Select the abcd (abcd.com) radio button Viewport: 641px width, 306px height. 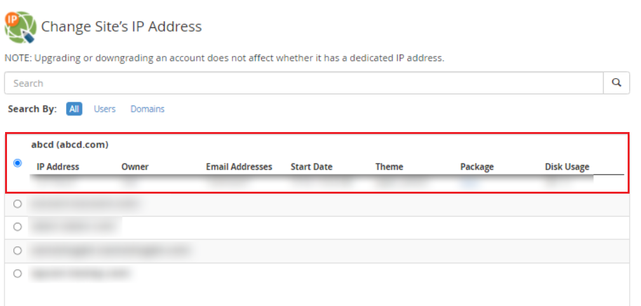pos(18,163)
